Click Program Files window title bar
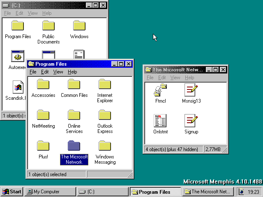Image resolution: width=263 pixels, height=197 pixels. pyautogui.click(x=80, y=64)
